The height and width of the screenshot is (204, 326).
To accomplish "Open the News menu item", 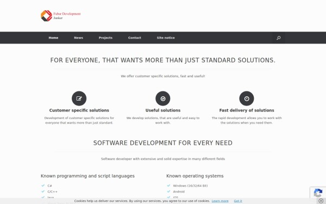I will point(79,38).
